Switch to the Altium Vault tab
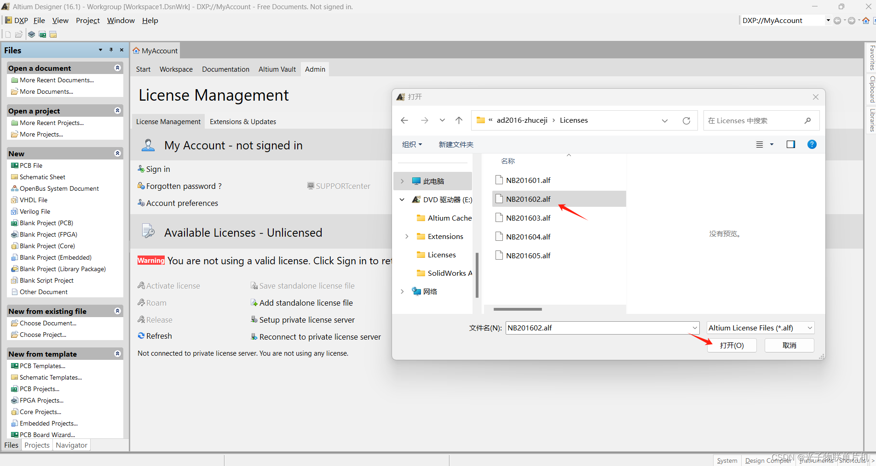The width and height of the screenshot is (876, 466). pyautogui.click(x=277, y=69)
